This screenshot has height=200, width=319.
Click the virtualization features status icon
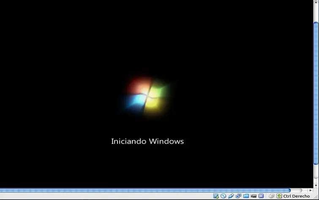coord(261,196)
